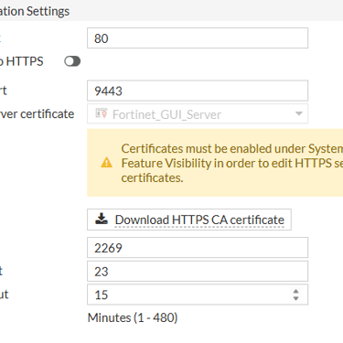This screenshot has height=343, width=343.
Task: Click the download icon on the CA certificate button
Action: click(102, 219)
